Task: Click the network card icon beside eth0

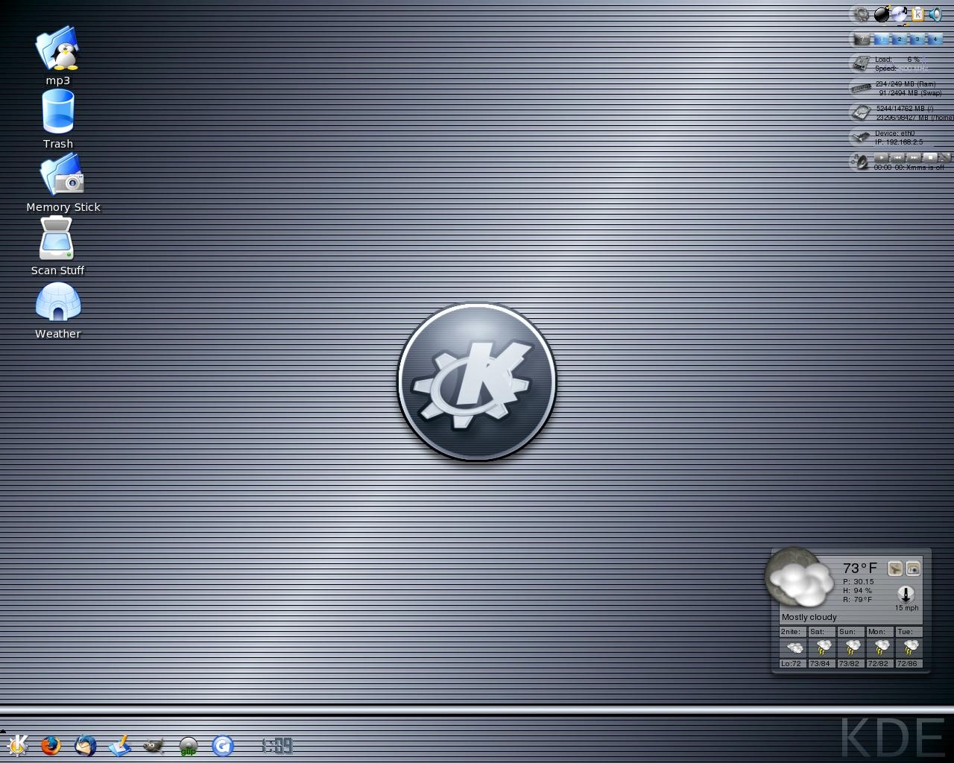Action: click(x=861, y=136)
